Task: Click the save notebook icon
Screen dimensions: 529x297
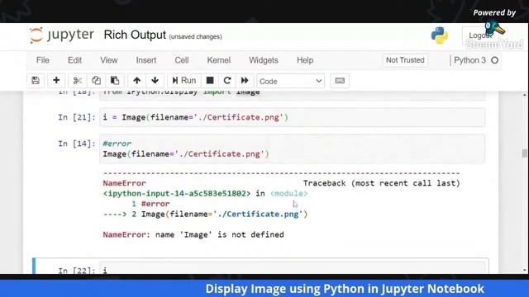Action: [36, 81]
